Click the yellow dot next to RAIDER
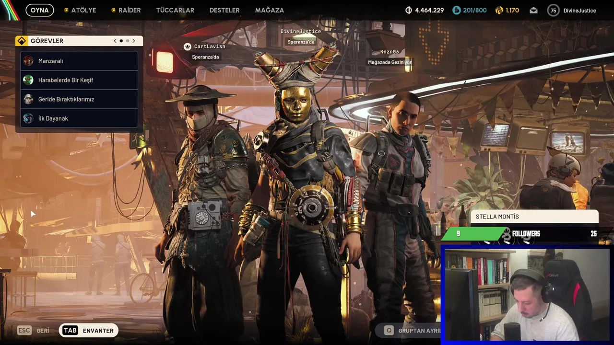614x345 pixels. (x=113, y=10)
